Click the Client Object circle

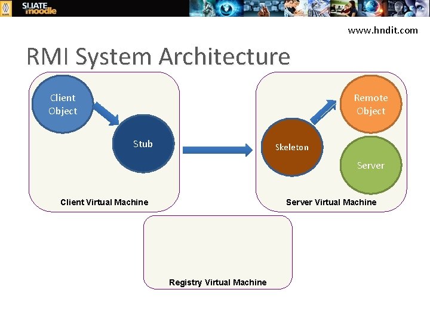pos(63,104)
